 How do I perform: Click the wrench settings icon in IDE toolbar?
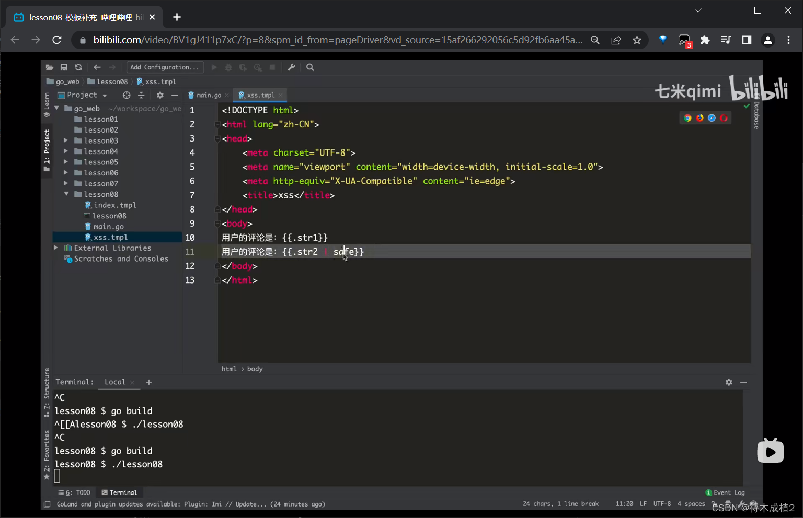(x=292, y=67)
